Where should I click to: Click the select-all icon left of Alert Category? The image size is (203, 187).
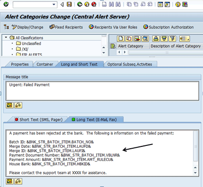(113, 46)
